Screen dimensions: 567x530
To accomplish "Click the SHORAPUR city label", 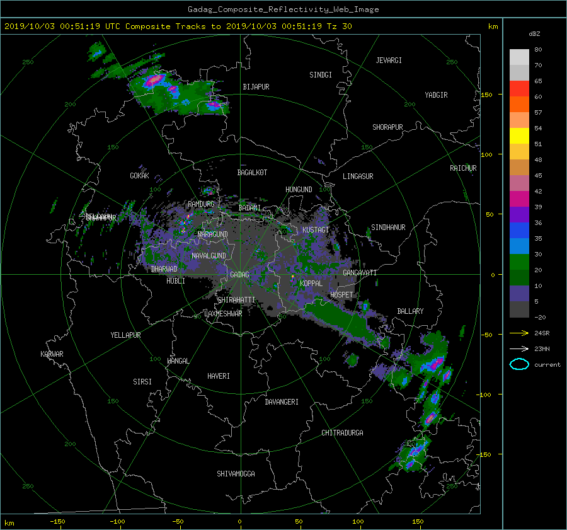I will pos(387,127).
